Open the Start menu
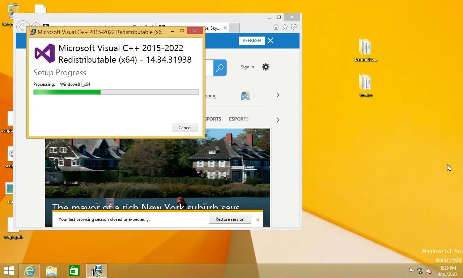The height and width of the screenshot is (278, 463). [9, 271]
